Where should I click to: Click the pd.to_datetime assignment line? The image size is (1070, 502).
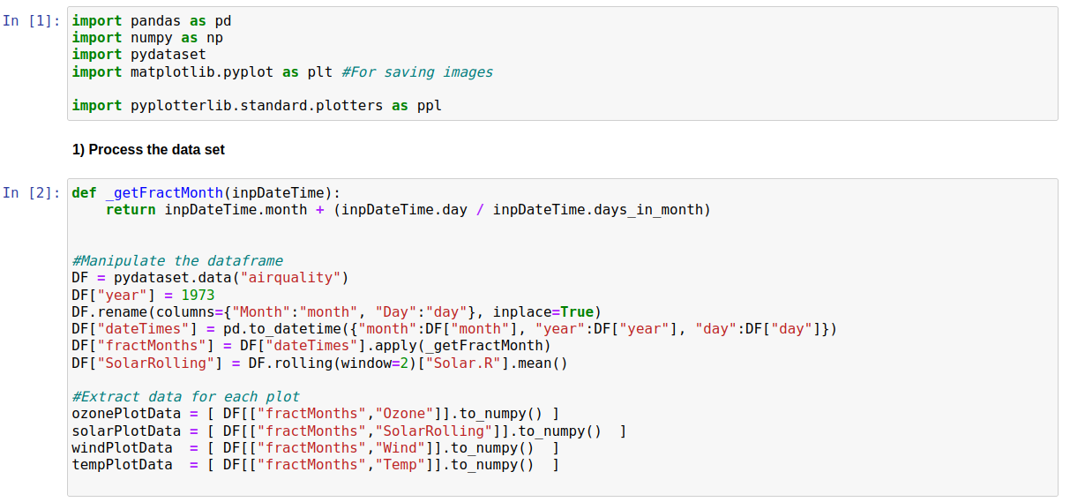click(x=454, y=329)
